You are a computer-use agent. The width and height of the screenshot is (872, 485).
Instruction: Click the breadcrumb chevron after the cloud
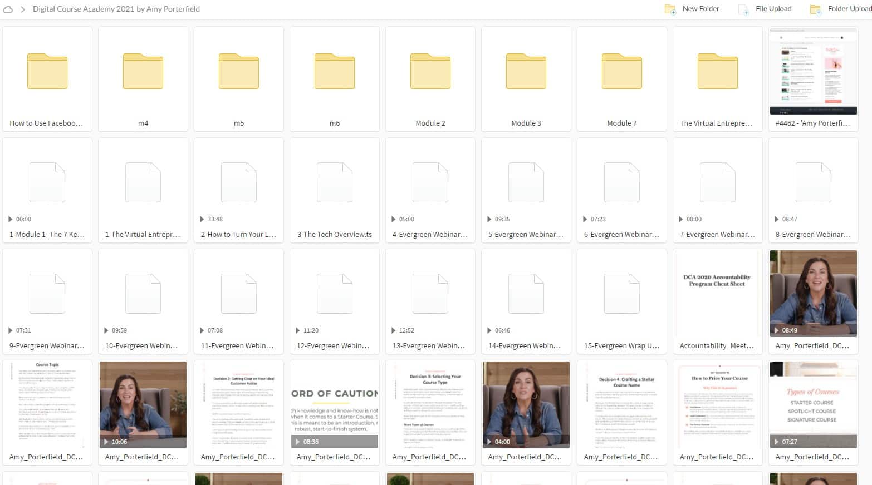[x=23, y=9]
